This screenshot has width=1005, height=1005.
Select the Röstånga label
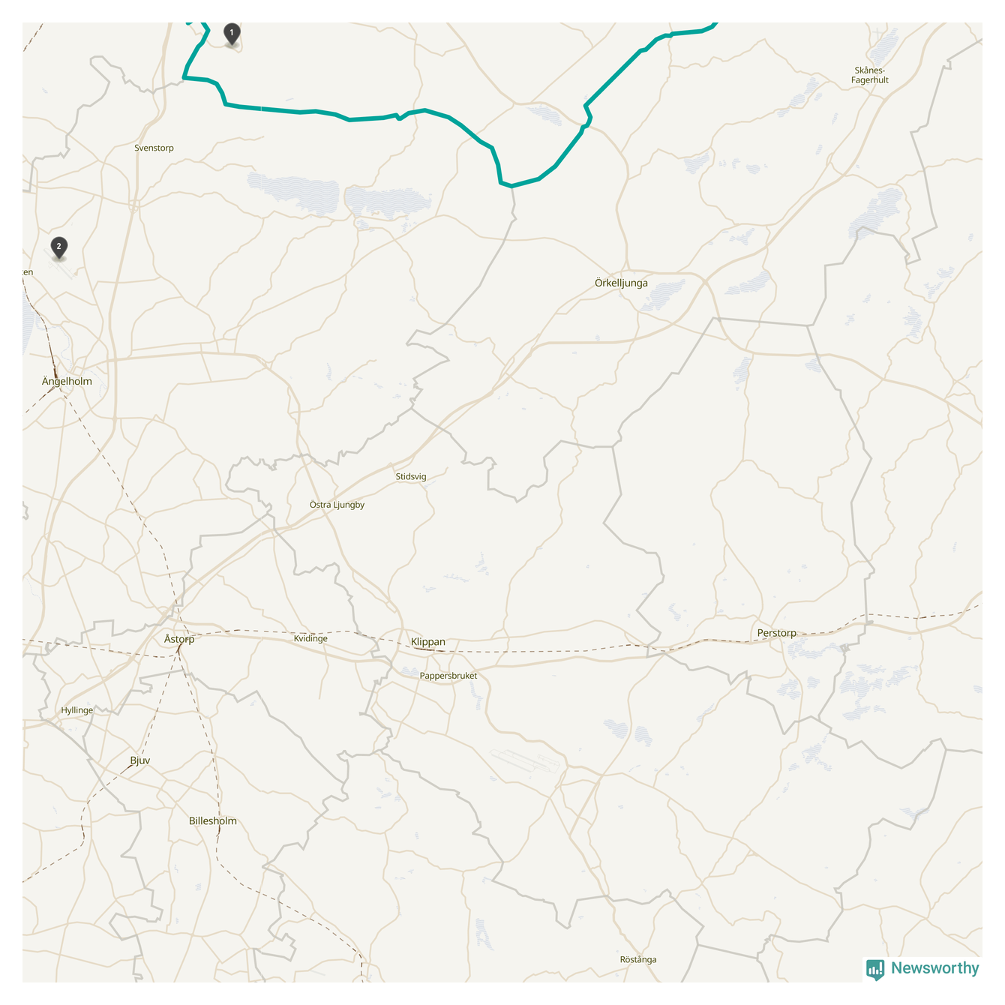[x=638, y=959]
